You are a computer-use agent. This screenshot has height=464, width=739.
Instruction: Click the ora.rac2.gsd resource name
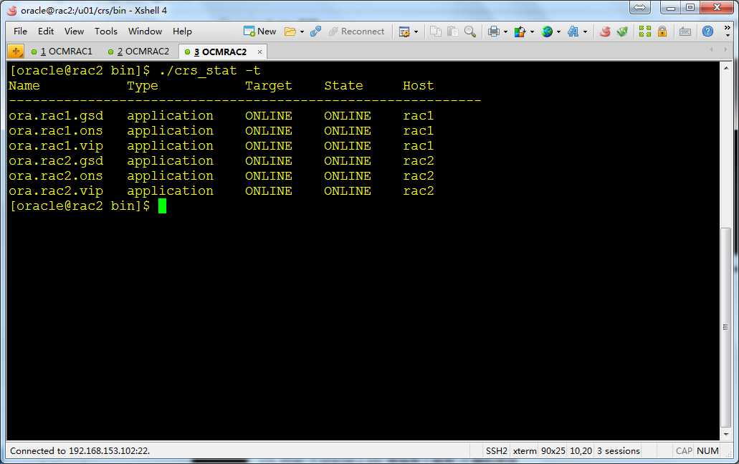[56, 161]
